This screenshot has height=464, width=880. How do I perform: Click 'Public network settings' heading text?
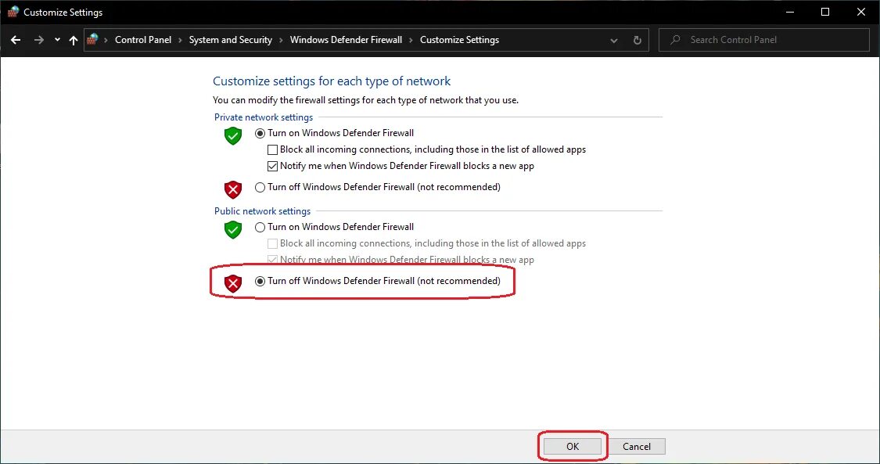click(x=262, y=211)
